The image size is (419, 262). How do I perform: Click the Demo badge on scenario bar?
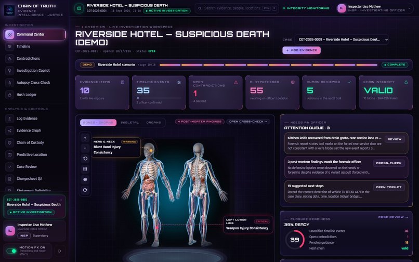pyautogui.click(x=87, y=64)
